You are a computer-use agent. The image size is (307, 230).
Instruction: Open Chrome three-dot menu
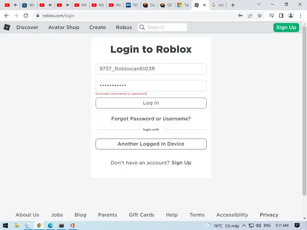click(x=300, y=16)
